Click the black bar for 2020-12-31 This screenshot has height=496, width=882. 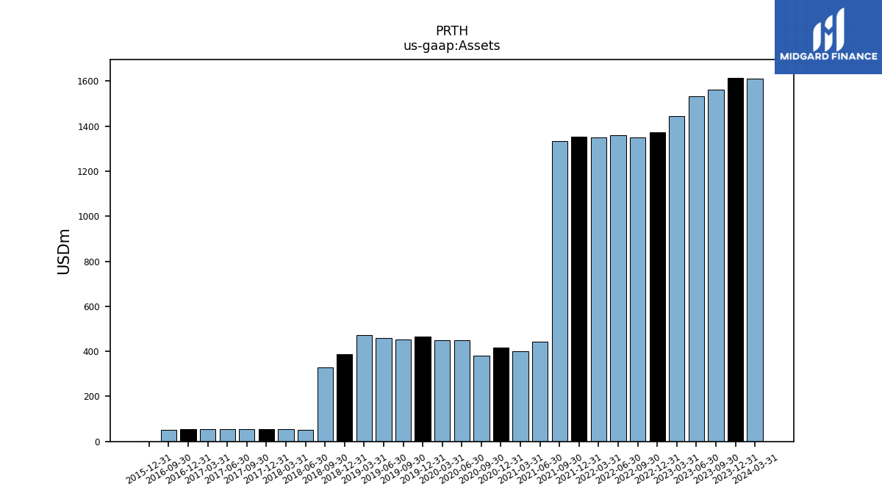[501, 395]
